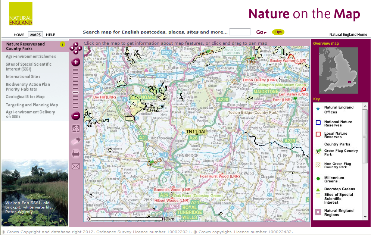Click the Go search button
Viewport: 371px width, 235px height.
261,32
